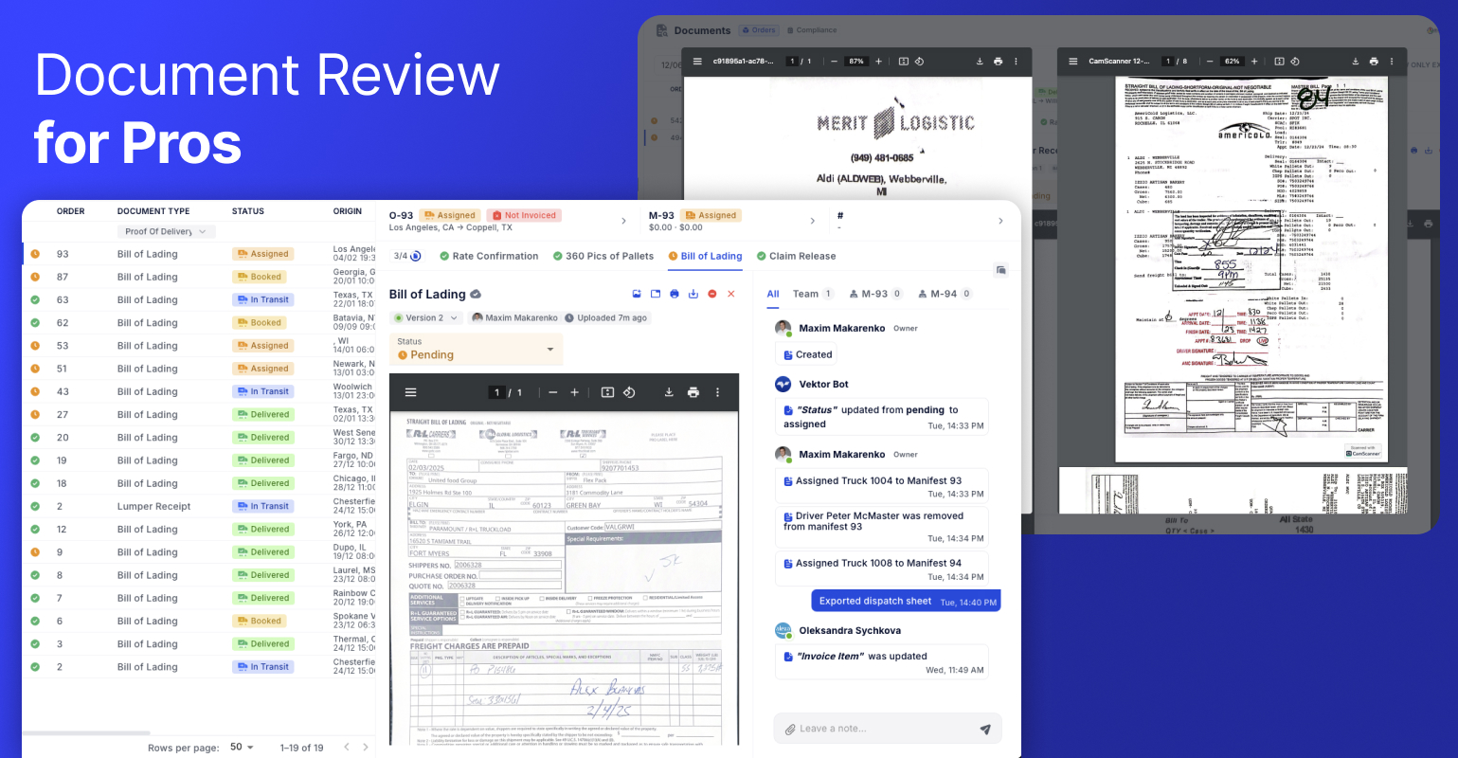Sort by the ORDER column header
The height and width of the screenshot is (758, 1458).
tap(71, 211)
